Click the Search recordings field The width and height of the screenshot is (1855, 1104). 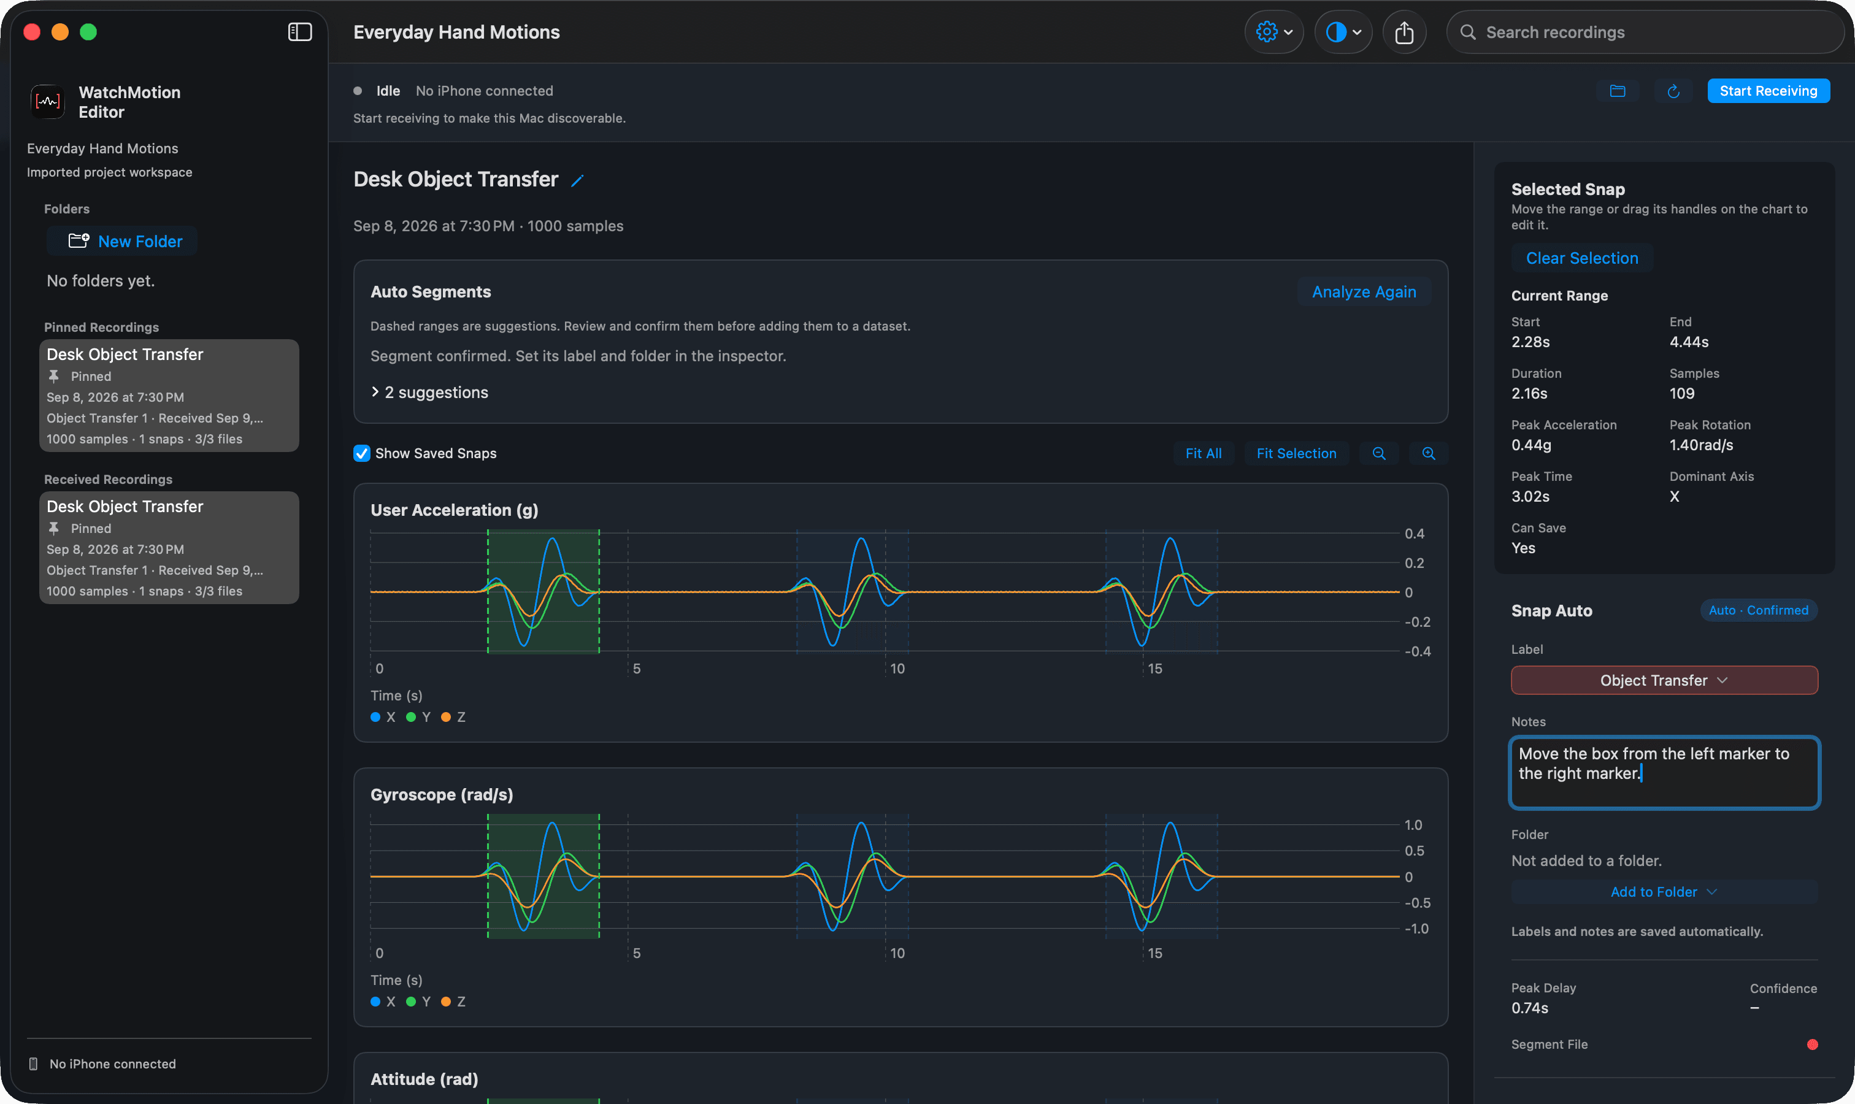(1645, 32)
